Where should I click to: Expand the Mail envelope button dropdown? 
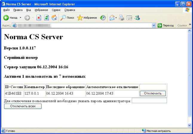116,18
